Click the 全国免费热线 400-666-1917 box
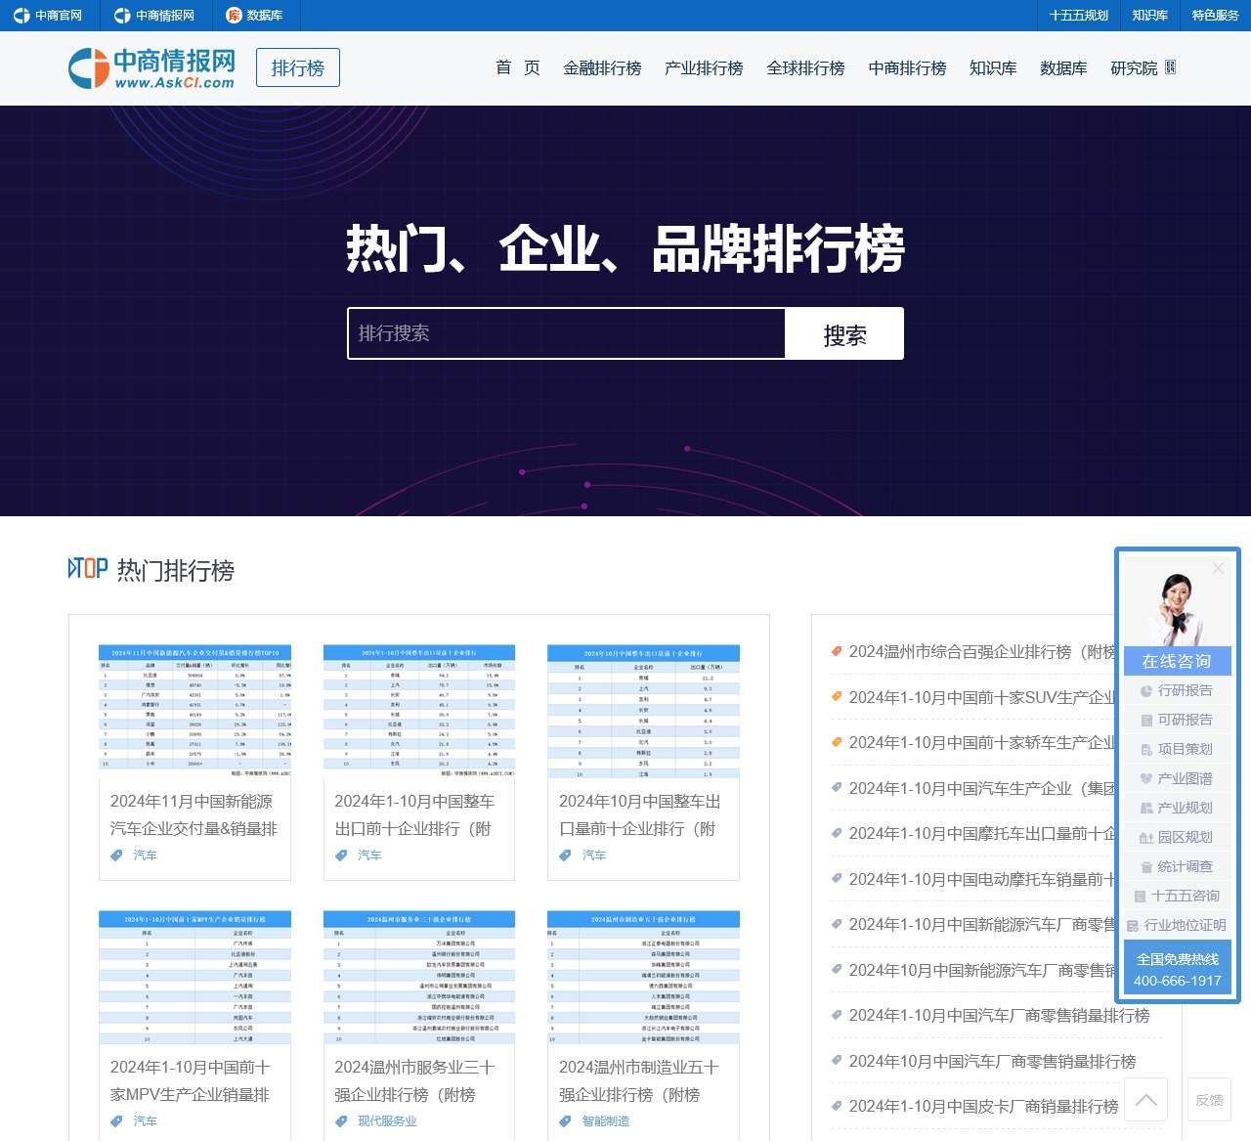The image size is (1251, 1141). tap(1178, 969)
